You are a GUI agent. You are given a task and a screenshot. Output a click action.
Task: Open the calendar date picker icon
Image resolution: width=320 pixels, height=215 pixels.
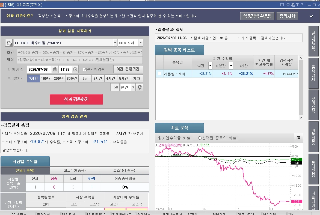[55, 69]
